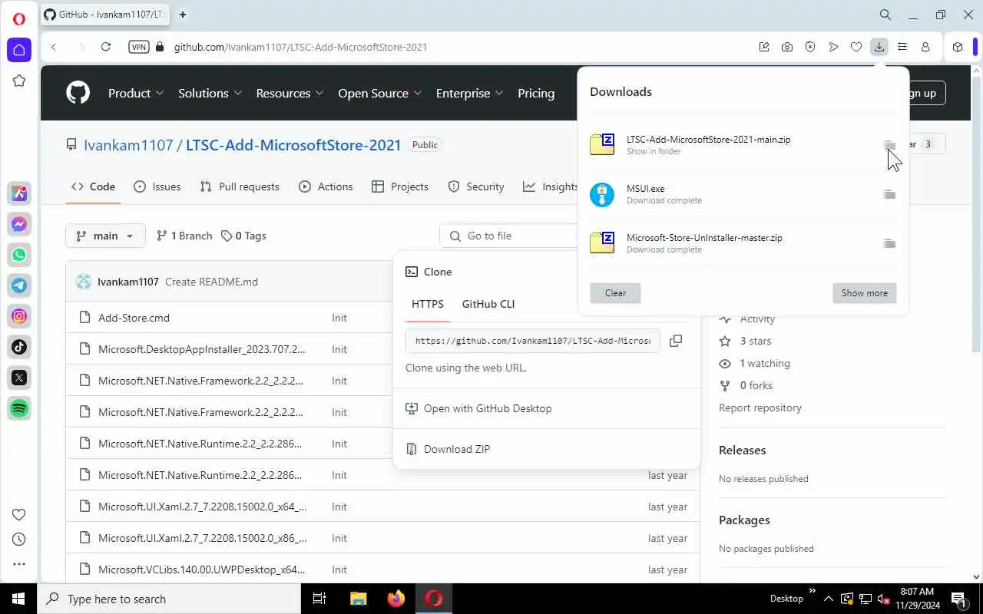
Task: Switch to the Actions tab
Action: [326, 187]
